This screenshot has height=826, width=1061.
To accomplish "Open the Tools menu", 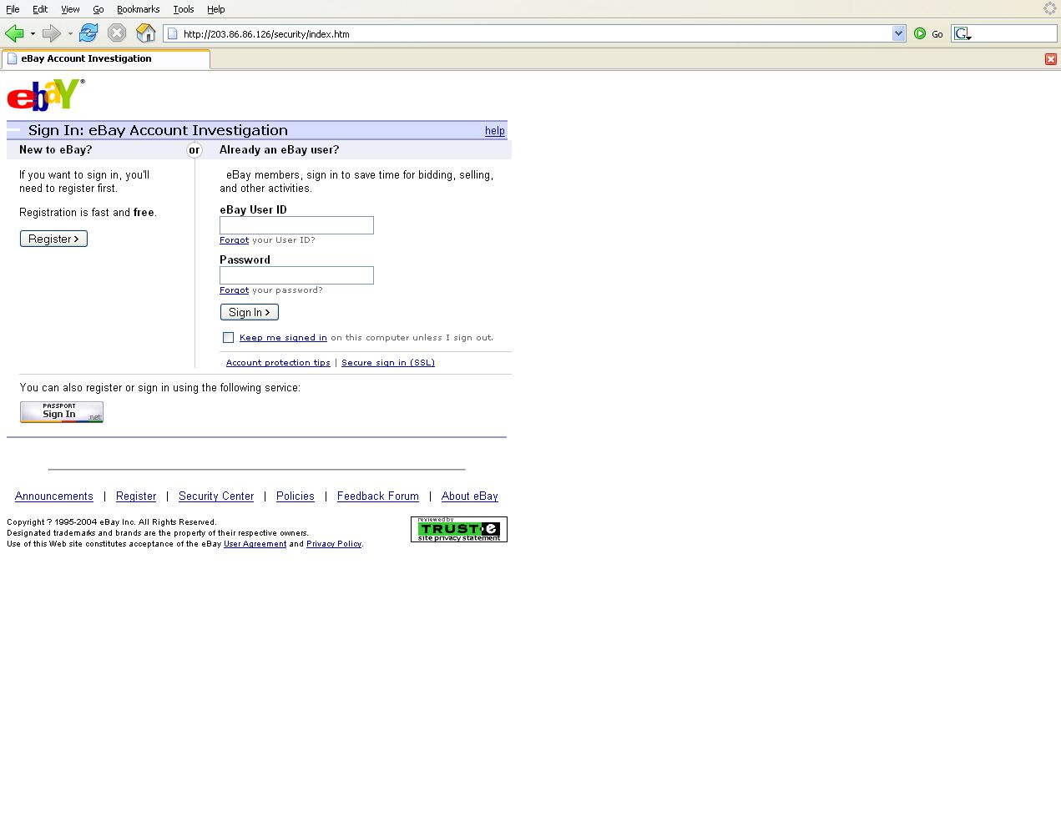I will (x=184, y=9).
